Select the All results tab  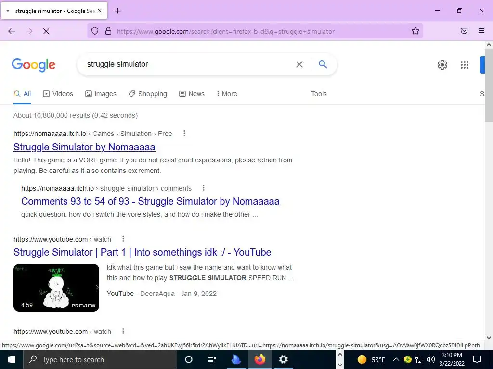[22, 94]
